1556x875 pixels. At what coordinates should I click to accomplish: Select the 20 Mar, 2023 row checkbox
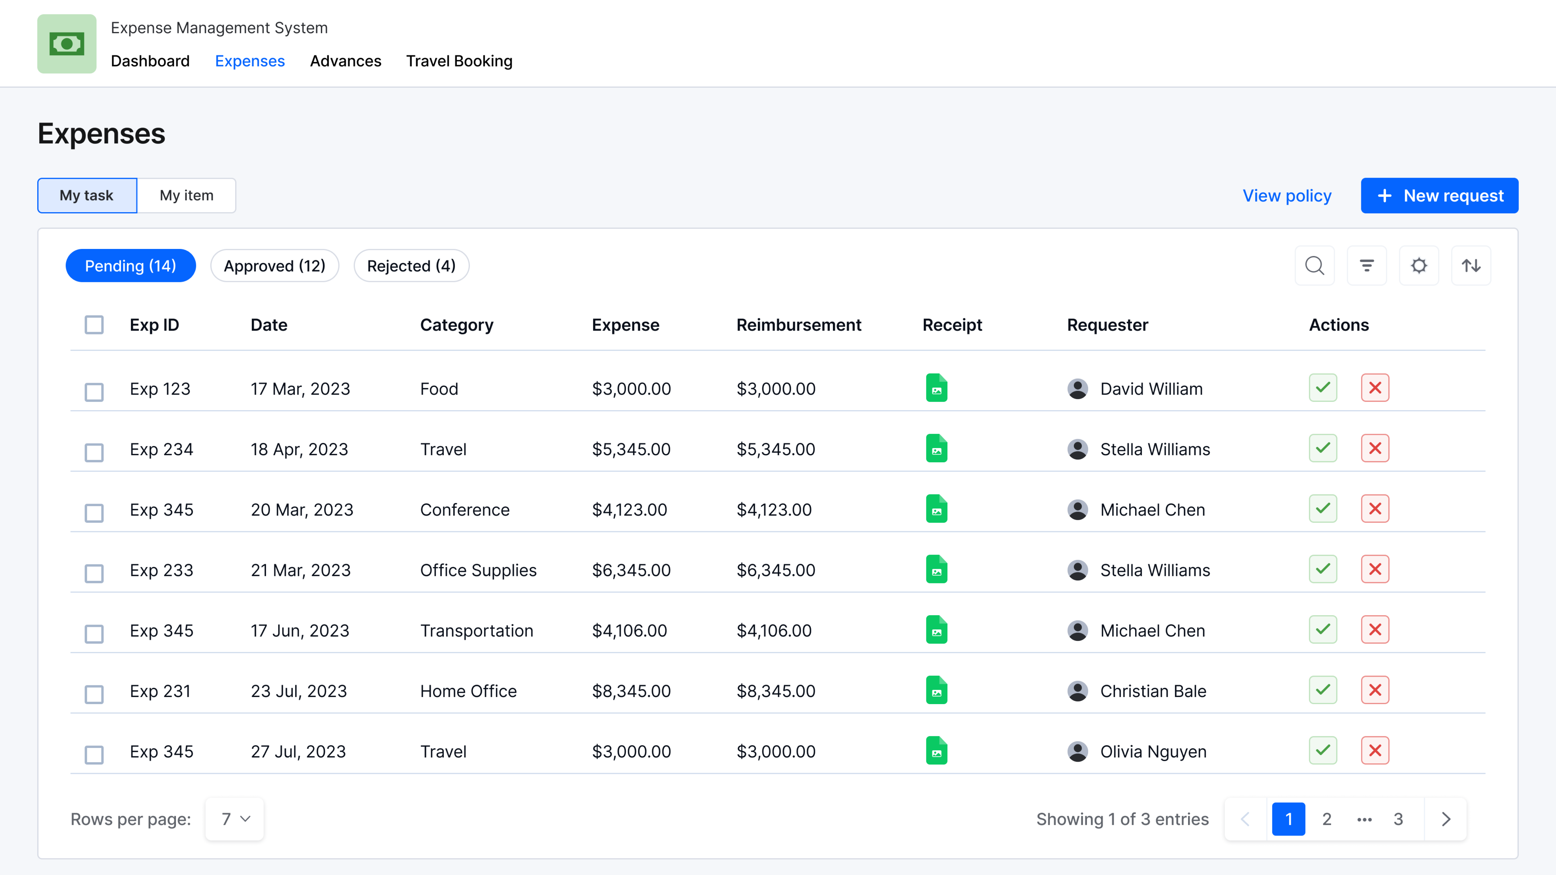point(94,512)
